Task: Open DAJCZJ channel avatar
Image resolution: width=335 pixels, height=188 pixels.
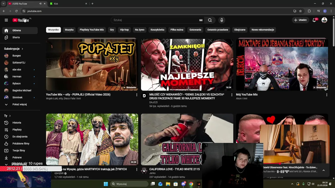Action: click(144, 96)
